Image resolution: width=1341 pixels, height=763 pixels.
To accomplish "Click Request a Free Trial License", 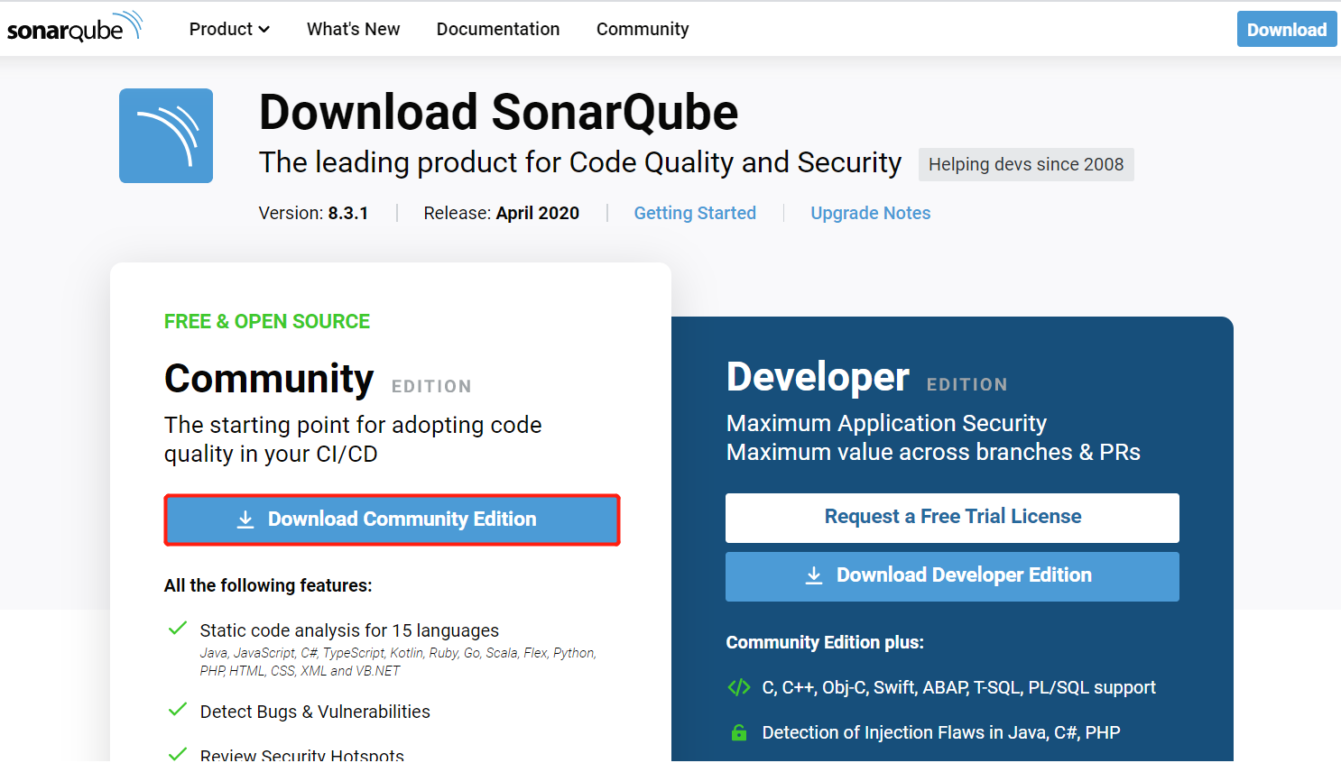I will click(x=952, y=518).
